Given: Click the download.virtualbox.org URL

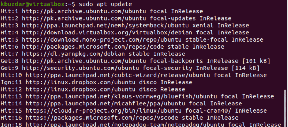Looking at the screenshot, I should [107, 33].
